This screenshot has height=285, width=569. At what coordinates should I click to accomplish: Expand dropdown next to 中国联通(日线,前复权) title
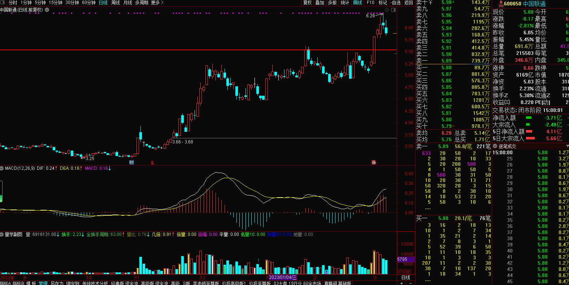tap(47, 10)
